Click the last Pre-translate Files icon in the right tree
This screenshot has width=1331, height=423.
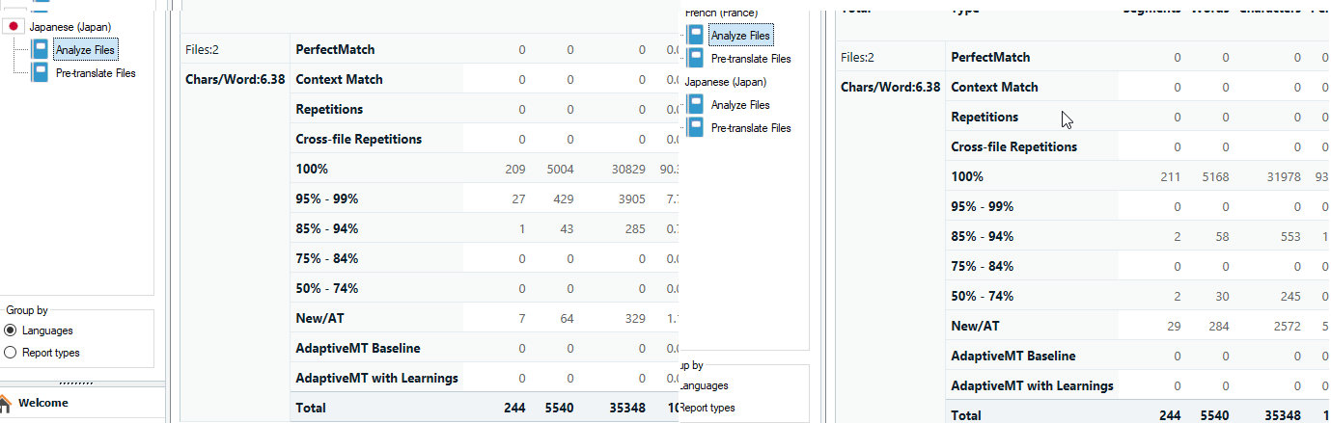point(696,128)
